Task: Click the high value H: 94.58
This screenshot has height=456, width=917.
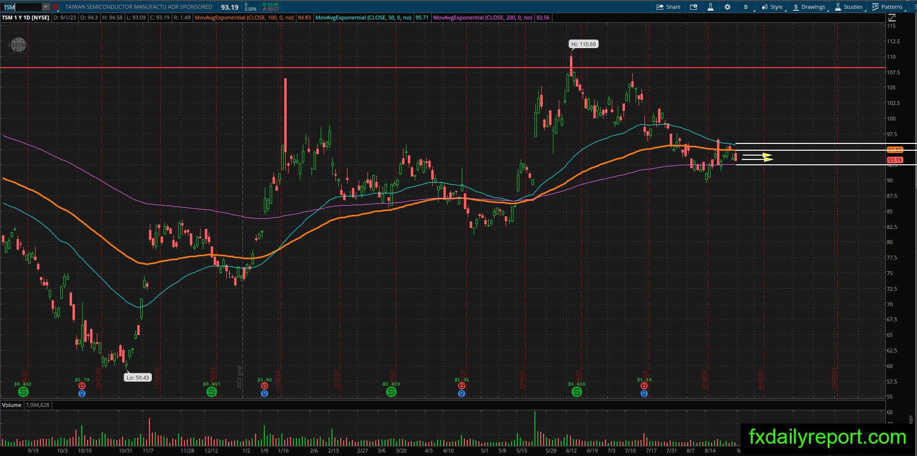Action: pyautogui.click(x=112, y=18)
